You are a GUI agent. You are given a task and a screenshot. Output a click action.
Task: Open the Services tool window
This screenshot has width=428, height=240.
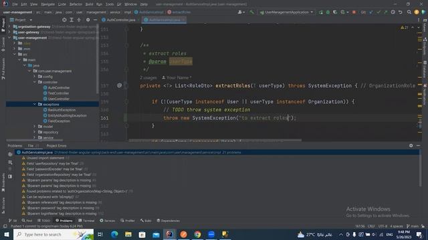[x=108, y=221]
